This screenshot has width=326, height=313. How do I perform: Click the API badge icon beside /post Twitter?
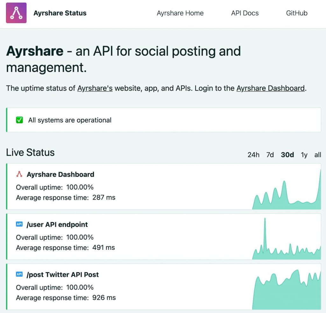coord(19,274)
